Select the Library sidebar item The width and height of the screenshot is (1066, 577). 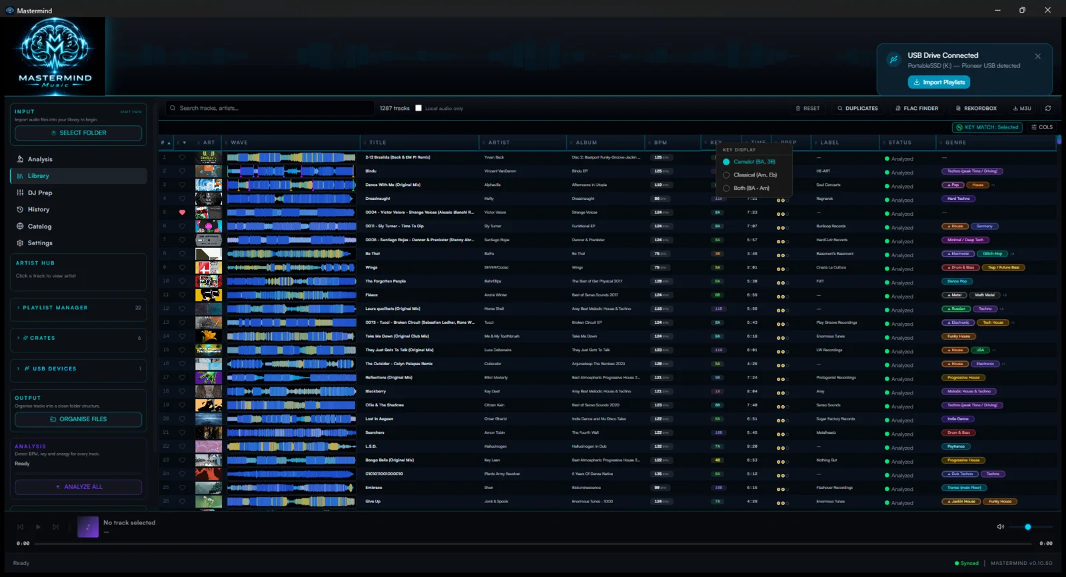78,176
